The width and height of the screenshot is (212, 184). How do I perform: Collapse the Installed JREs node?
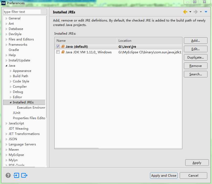(x=11, y=102)
